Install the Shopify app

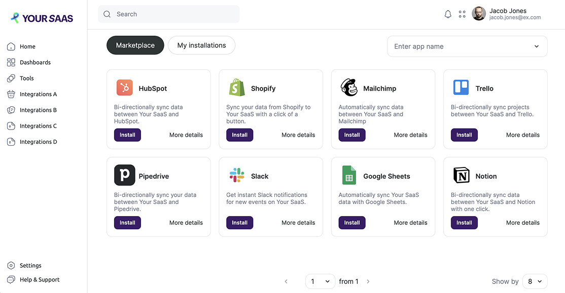[239, 135]
